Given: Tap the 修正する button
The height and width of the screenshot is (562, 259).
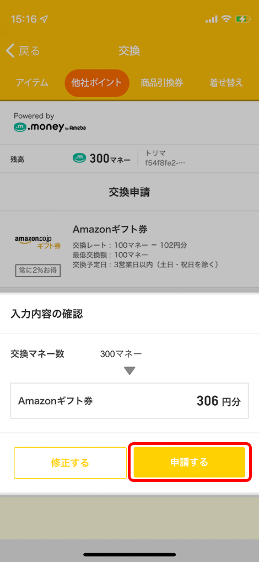Looking at the screenshot, I should point(70,463).
